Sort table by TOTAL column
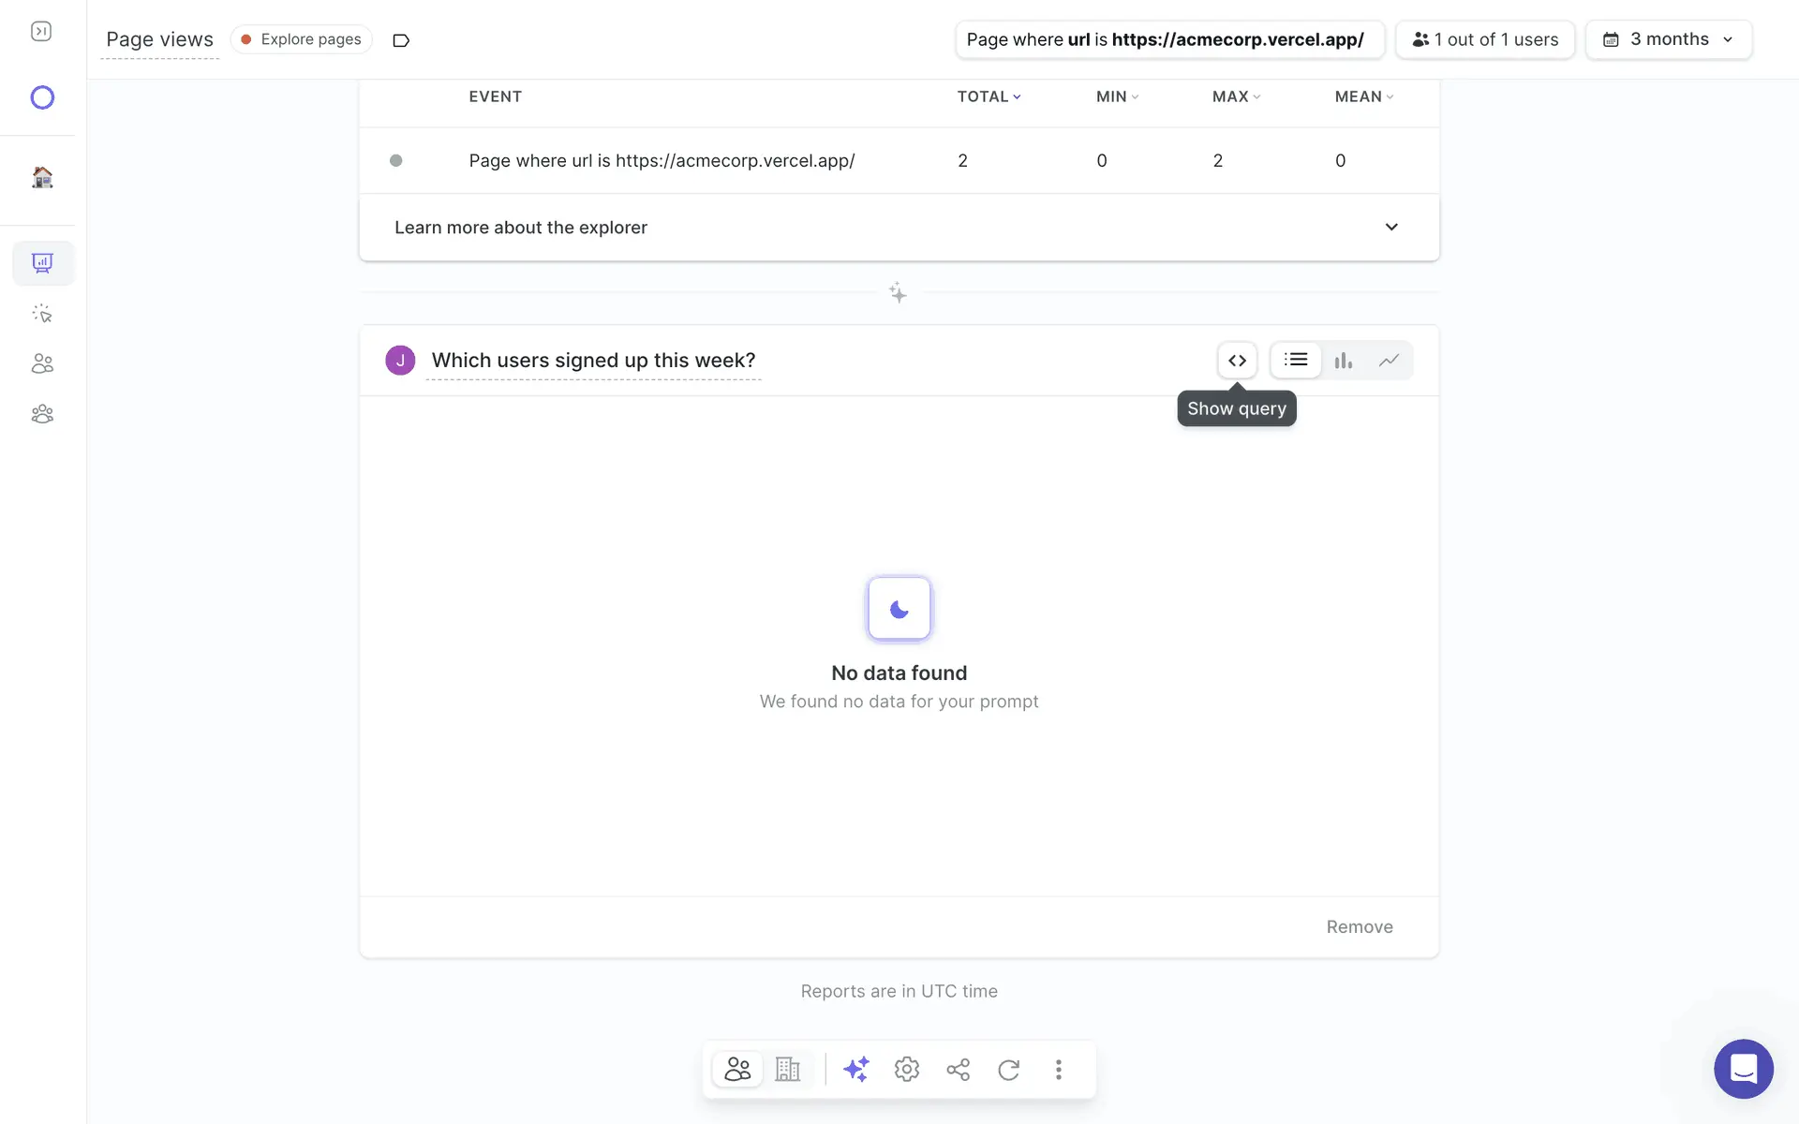Viewport: 1799px width, 1124px height. click(x=989, y=96)
